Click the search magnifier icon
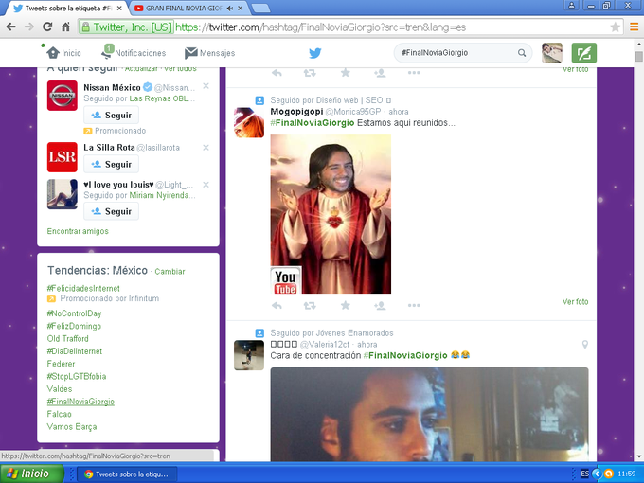The image size is (644, 483). [522, 53]
